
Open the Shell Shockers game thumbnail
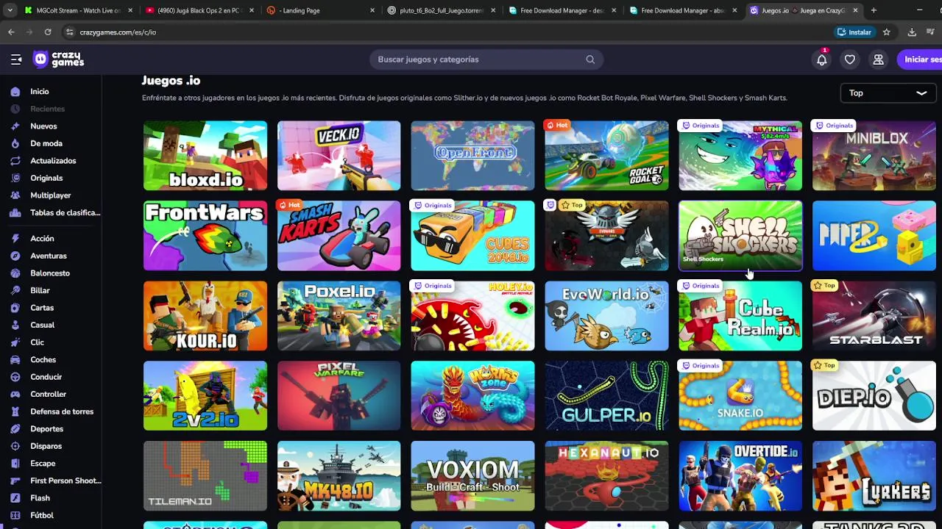pyautogui.click(x=740, y=236)
